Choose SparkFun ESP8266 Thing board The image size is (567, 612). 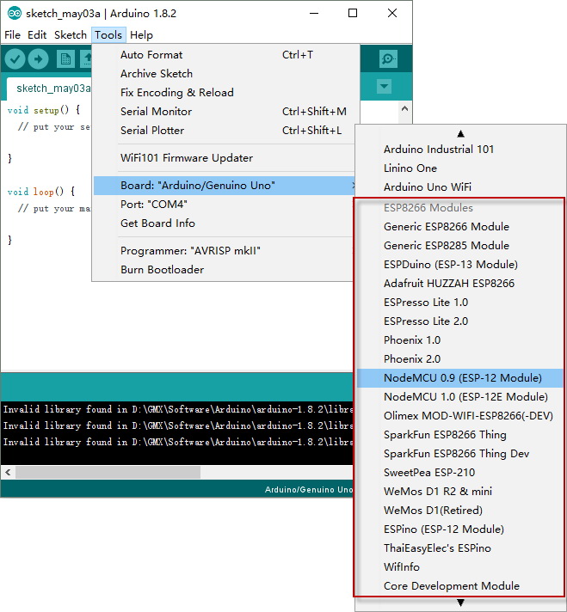[460, 435]
